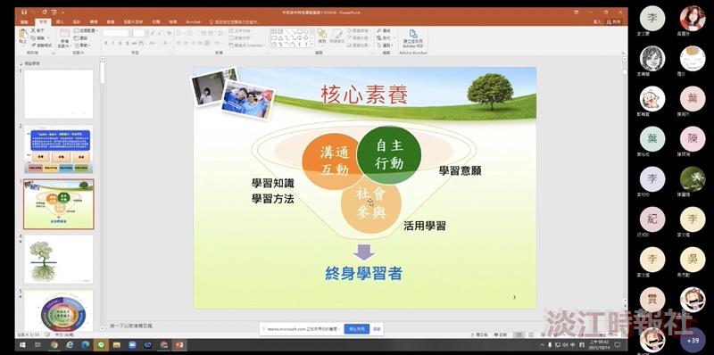Select slide 4 tree thumbnail

click(58, 260)
